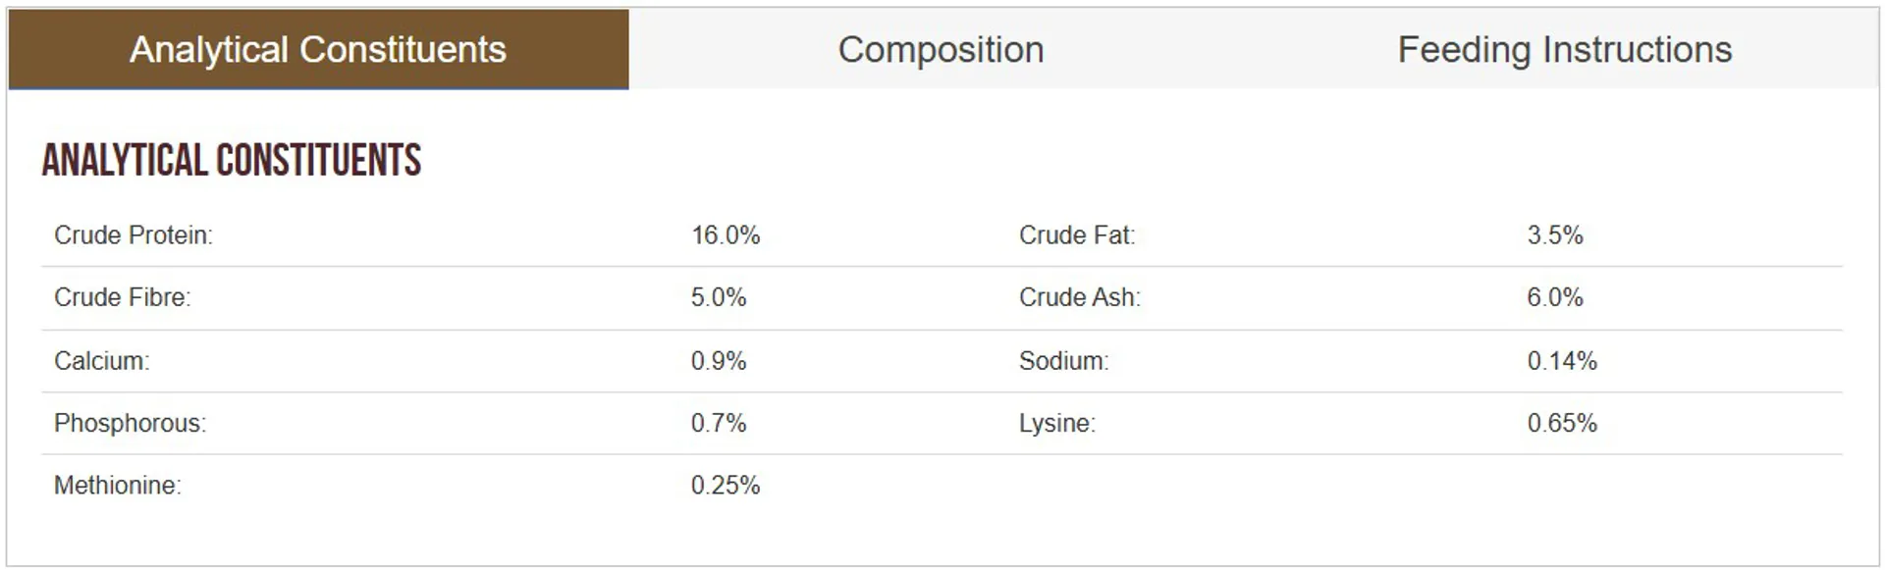Viewport: 1885px width, 570px height.
Task: Click the 0.25% methionine value
Action: pos(726,486)
